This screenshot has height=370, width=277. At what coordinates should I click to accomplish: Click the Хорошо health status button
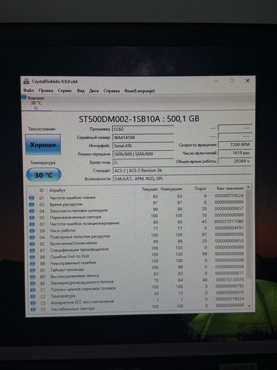(43, 145)
